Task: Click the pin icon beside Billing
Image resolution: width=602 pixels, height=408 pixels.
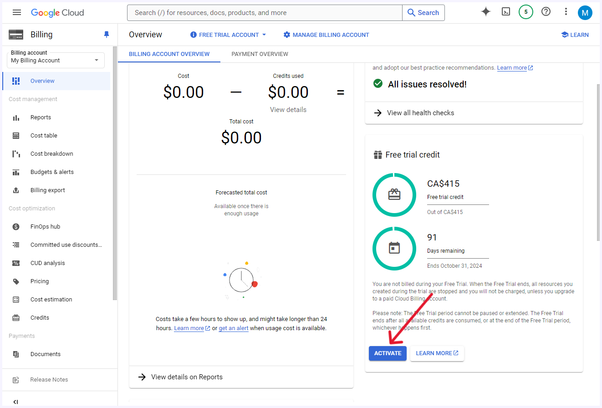Action: tap(107, 35)
